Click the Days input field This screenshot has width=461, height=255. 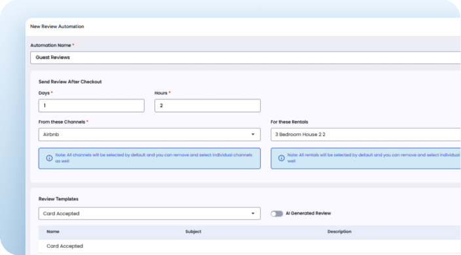point(92,106)
